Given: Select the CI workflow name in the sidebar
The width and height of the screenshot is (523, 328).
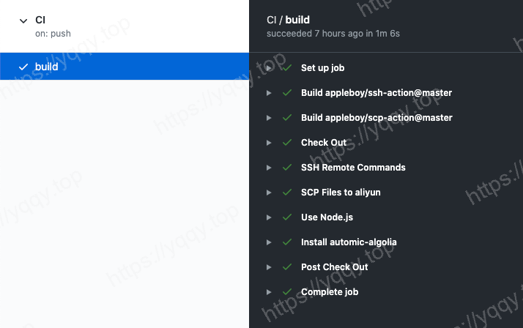Looking at the screenshot, I should [40, 20].
